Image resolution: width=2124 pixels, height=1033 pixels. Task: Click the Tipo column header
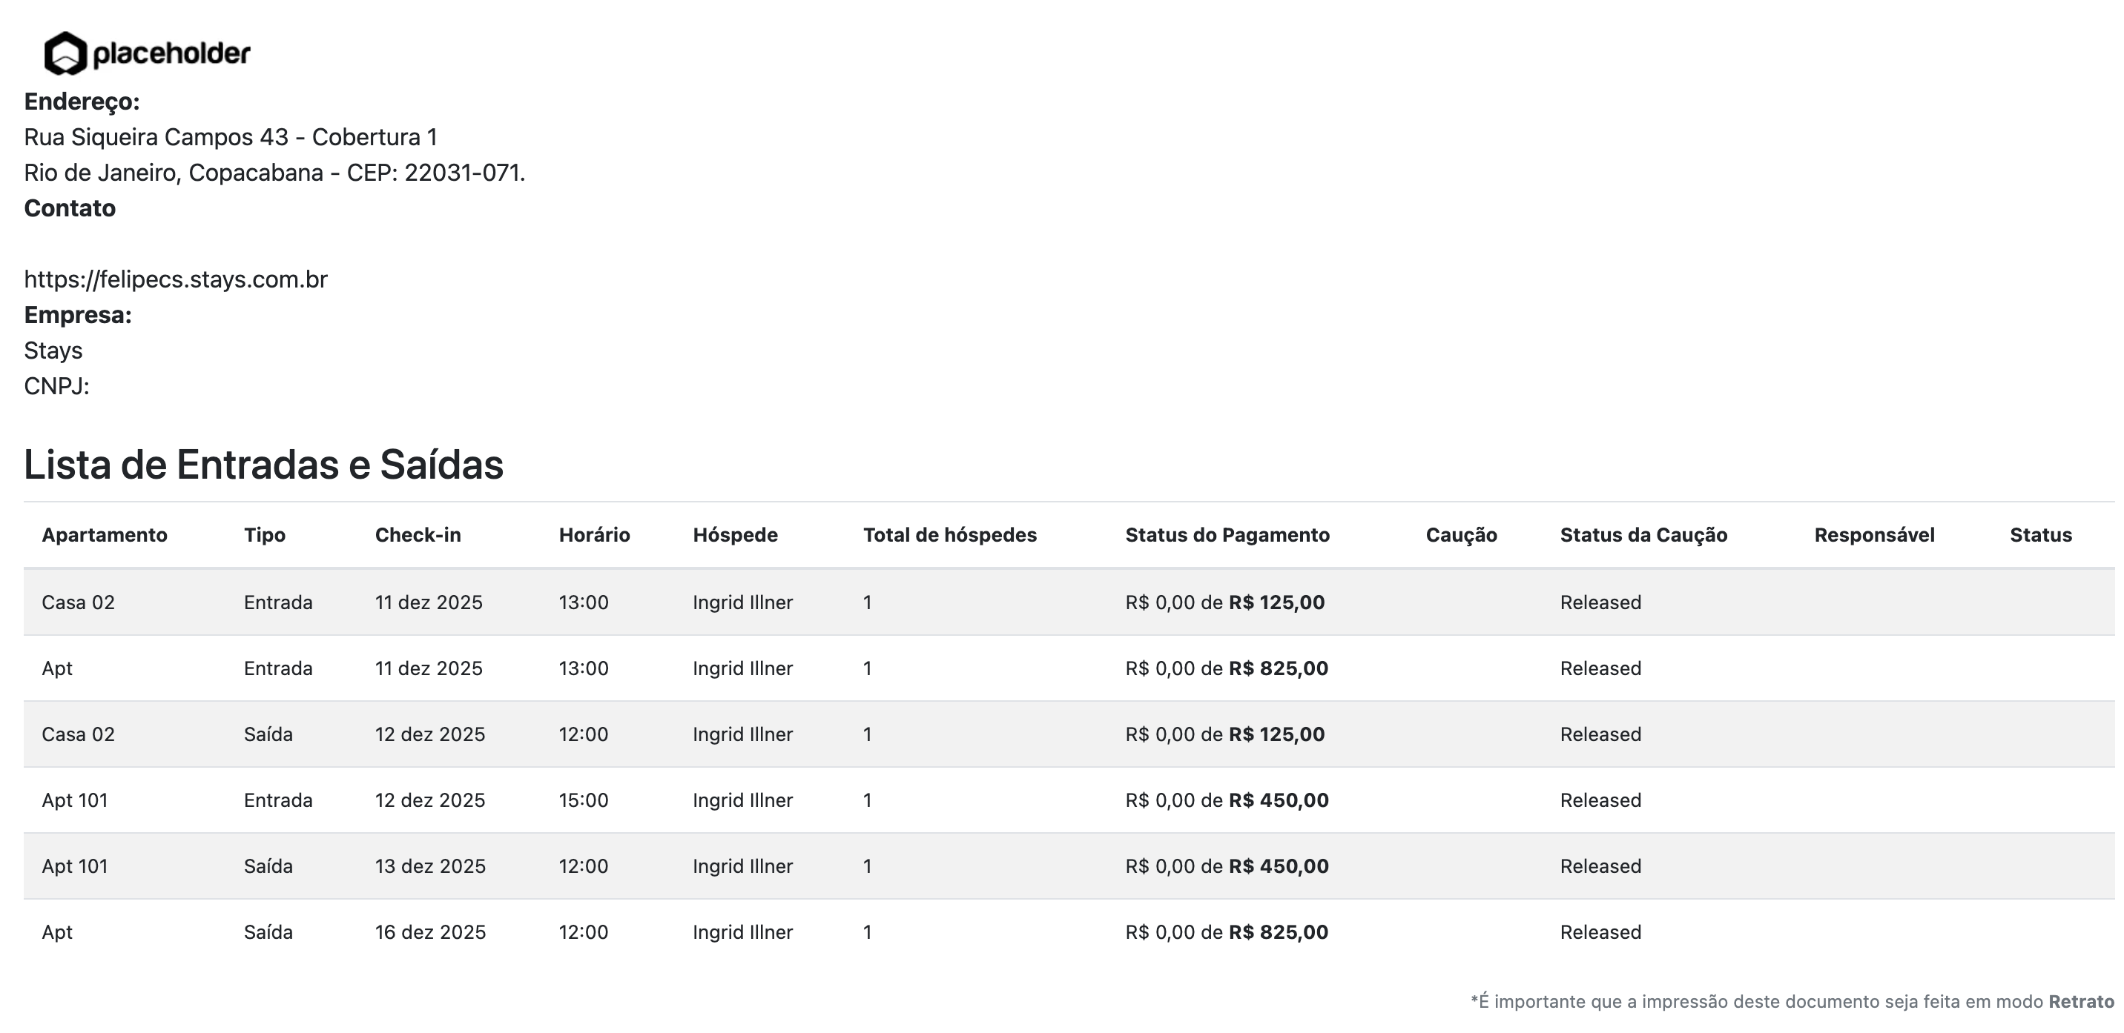point(265,534)
